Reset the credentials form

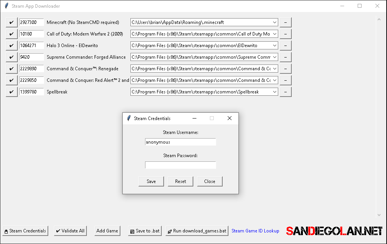tap(181, 181)
